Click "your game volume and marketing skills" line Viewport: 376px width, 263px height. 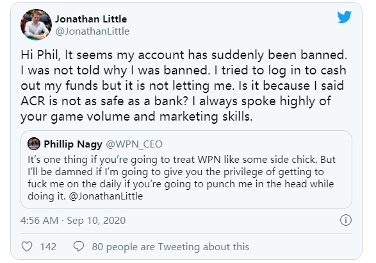click(136, 117)
